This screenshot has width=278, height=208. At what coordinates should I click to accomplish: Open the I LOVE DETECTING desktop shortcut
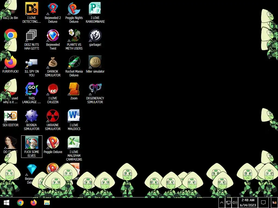click(x=31, y=8)
